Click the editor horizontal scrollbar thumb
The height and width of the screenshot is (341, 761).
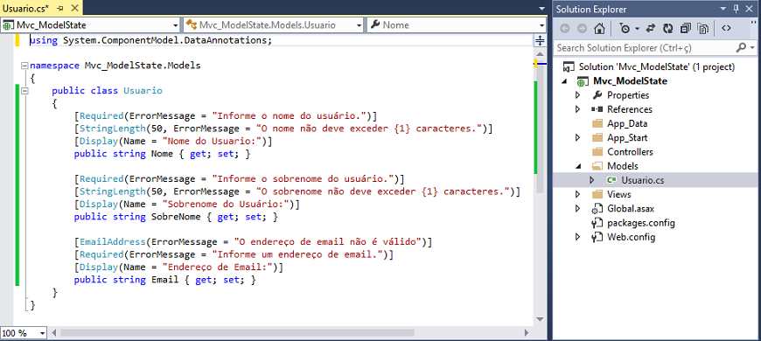click(237, 333)
